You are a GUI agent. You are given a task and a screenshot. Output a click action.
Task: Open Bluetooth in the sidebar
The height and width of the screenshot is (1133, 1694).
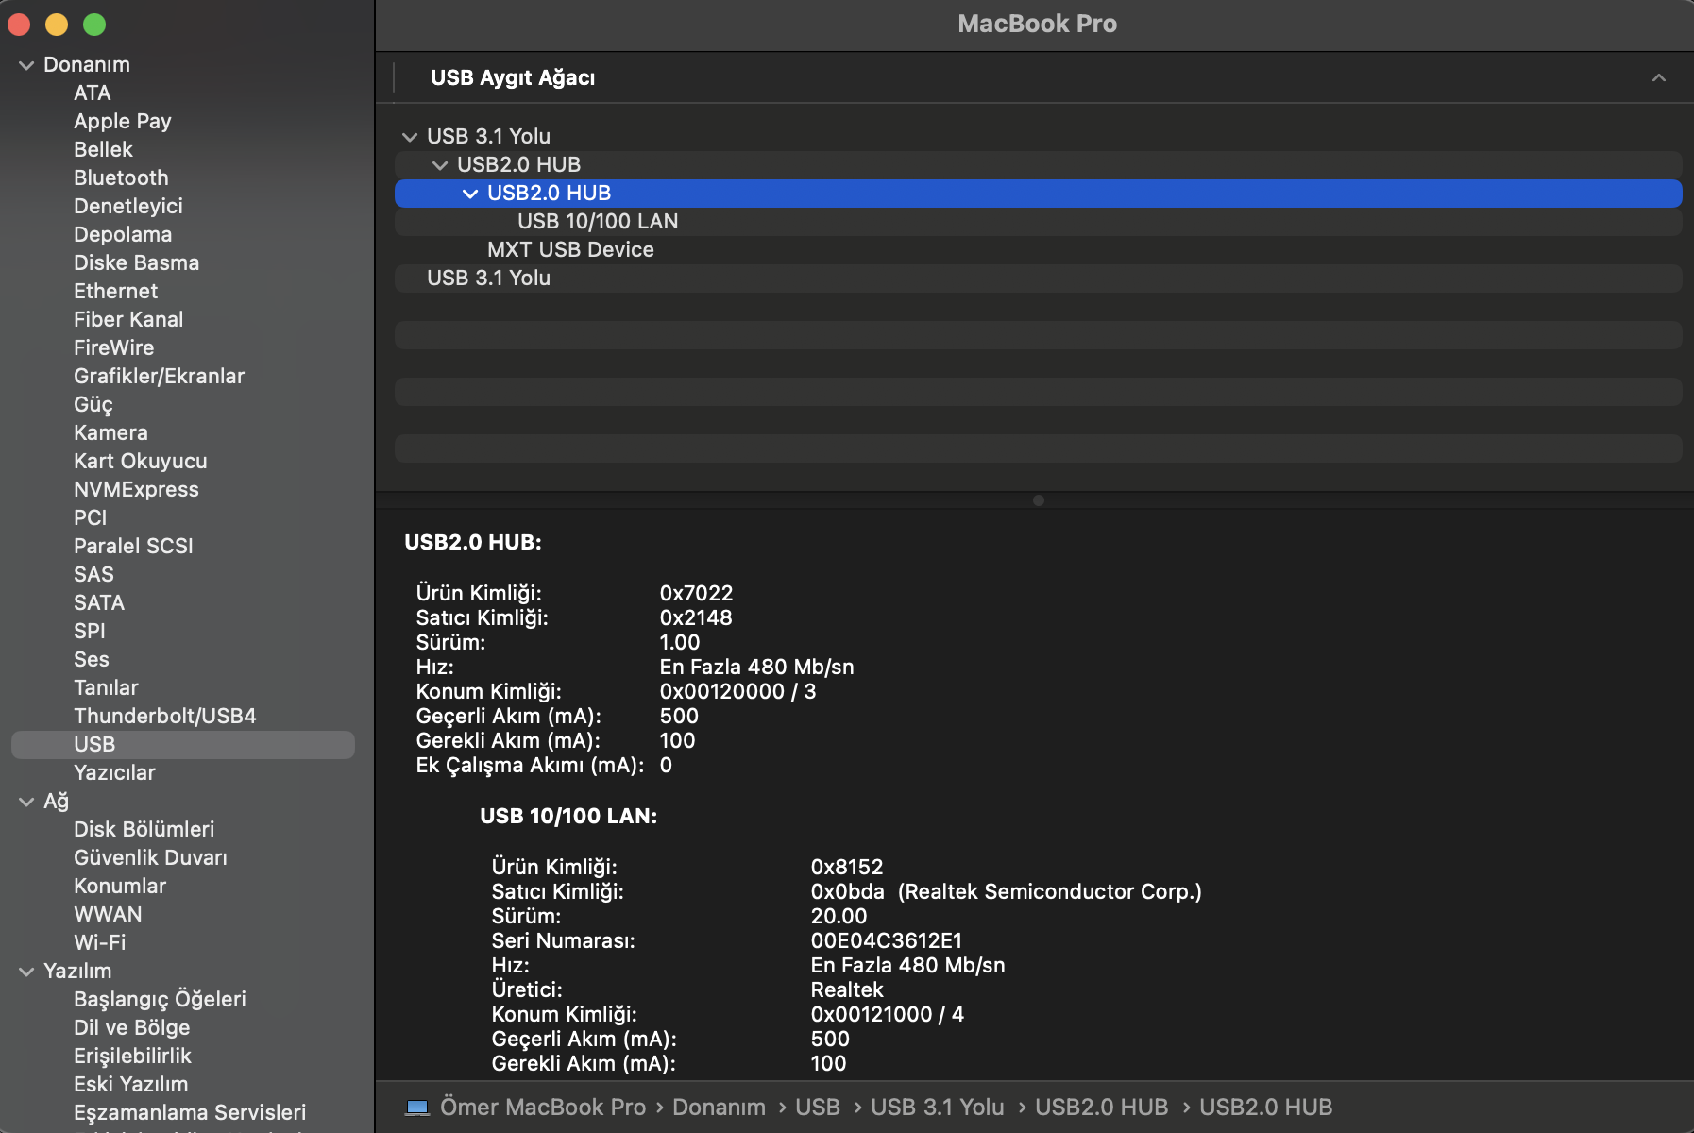coord(121,178)
